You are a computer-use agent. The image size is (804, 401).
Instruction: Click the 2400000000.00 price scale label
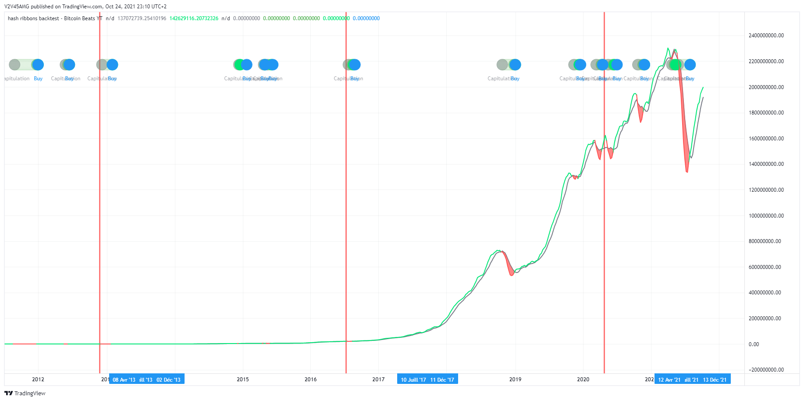(766, 36)
